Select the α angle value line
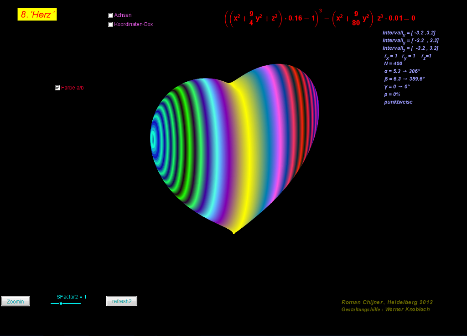 point(402,71)
